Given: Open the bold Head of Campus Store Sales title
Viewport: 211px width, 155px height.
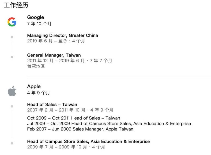Looking at the screenshot, I should [88, 141].
